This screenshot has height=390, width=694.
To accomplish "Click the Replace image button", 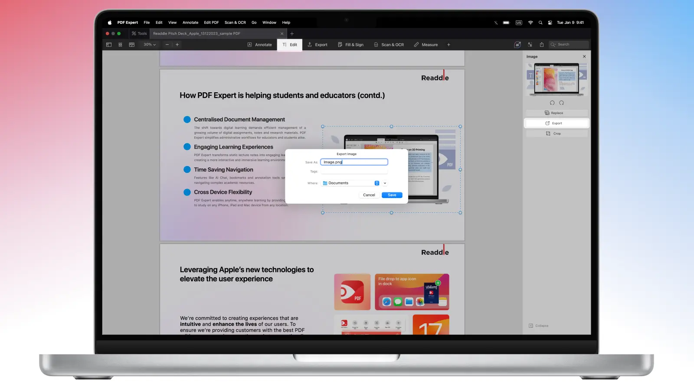I will 557,113.
